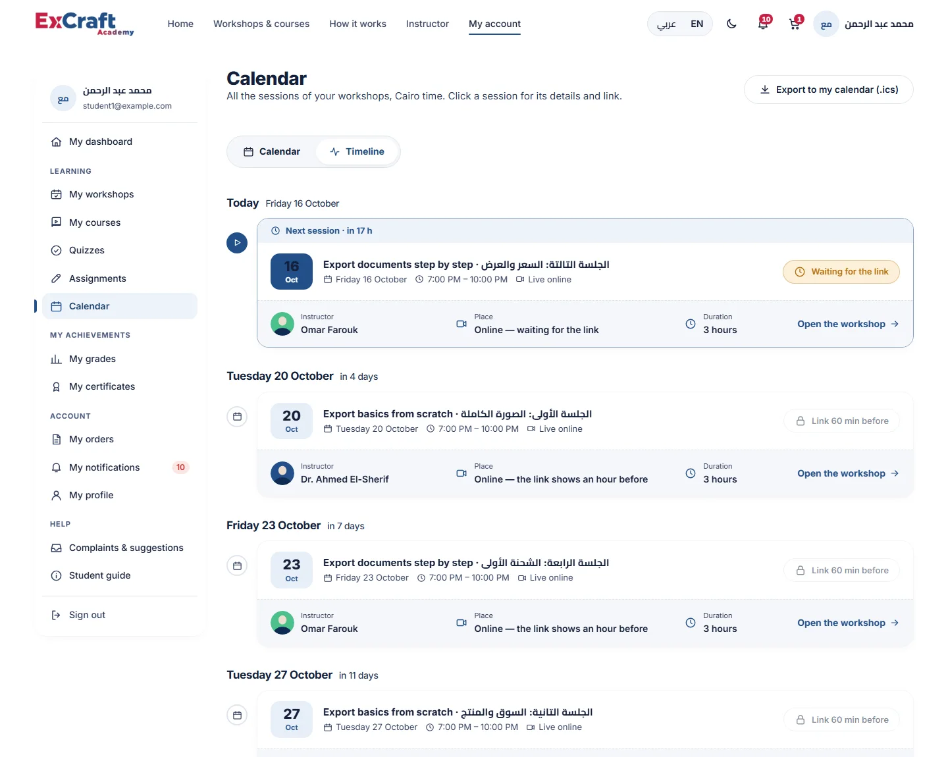948x757 pixels.
Task: Open the Home menu item
Action: (x=180, y=24)
